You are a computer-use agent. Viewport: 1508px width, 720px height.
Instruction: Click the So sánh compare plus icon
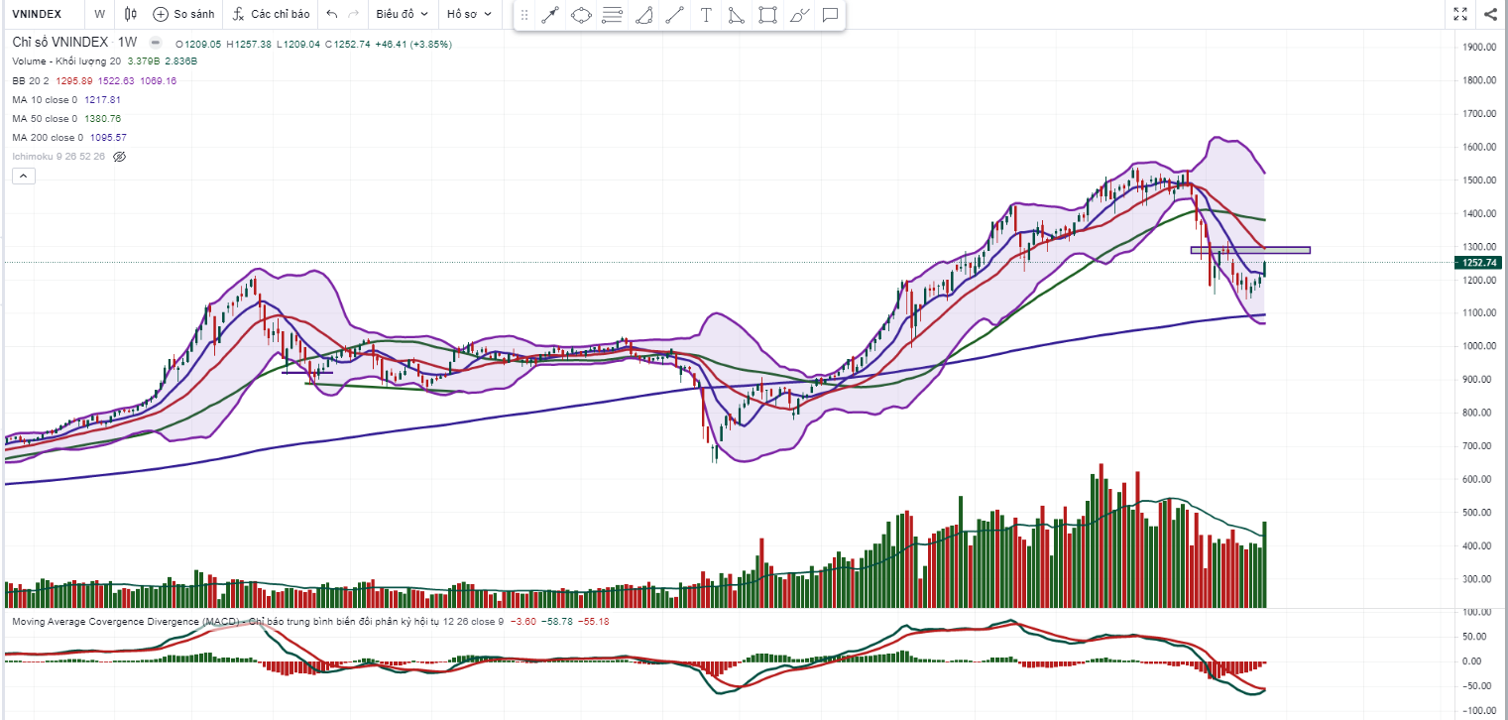[161, 14]
